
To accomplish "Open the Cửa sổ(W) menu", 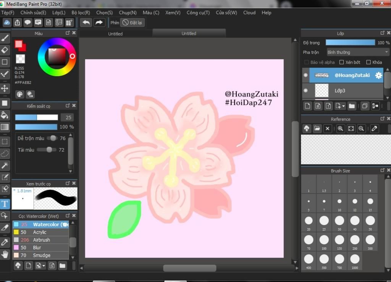I will coord(226,13).
